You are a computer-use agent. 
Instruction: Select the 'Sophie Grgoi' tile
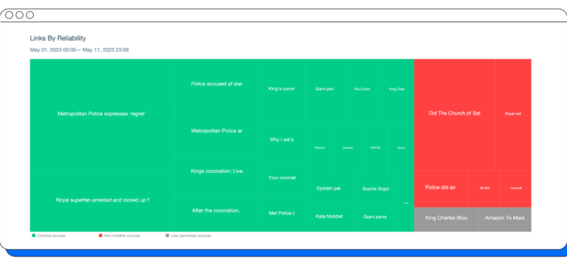pyautogui.click(x=375, y=188)
